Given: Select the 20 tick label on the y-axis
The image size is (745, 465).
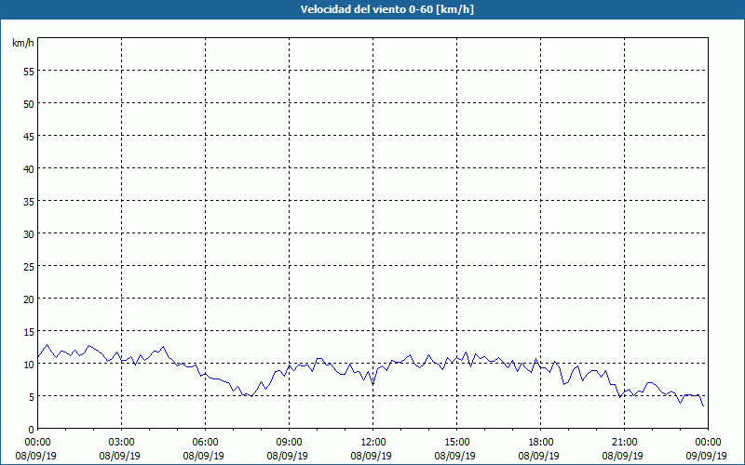Looking at the screenshot, I should [x=28, y=299].
